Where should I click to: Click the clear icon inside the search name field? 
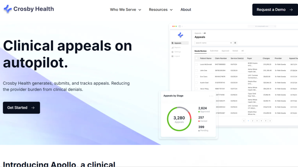pos(231,43)
